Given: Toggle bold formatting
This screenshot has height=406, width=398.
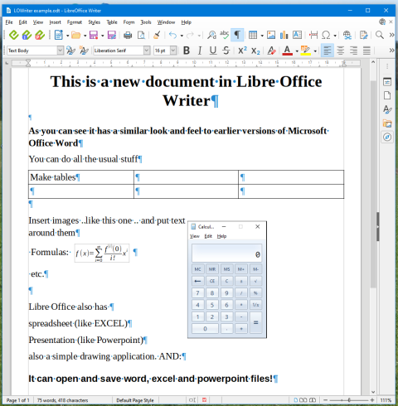Looking at the screenshot, I should point(187,51).
